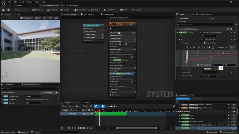Delete the Set (PARTICLES) FlyAway module via trash icon

(x=231, y=29)
